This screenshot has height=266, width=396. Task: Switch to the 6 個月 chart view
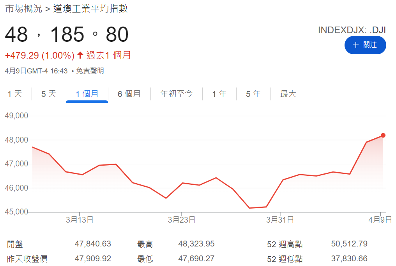point(130,94)
